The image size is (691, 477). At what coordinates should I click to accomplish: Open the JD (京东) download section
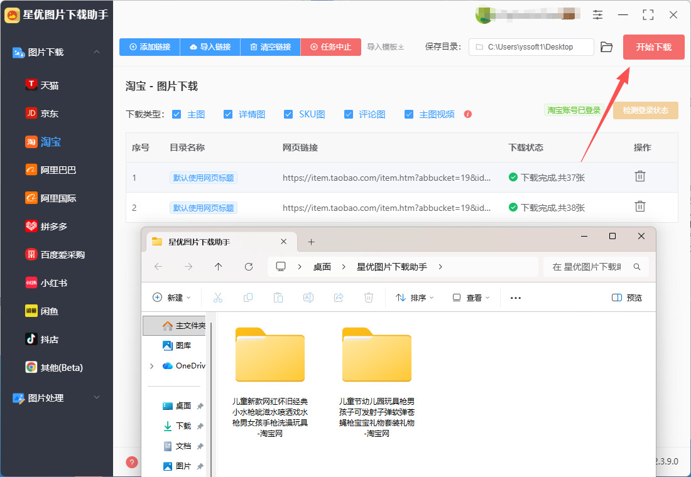click(x=42, y=113)
